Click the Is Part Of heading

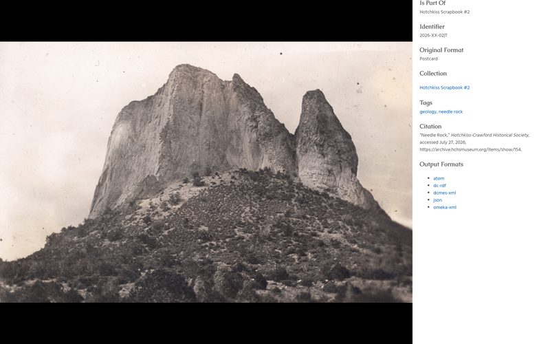click(x=432, y=3)
